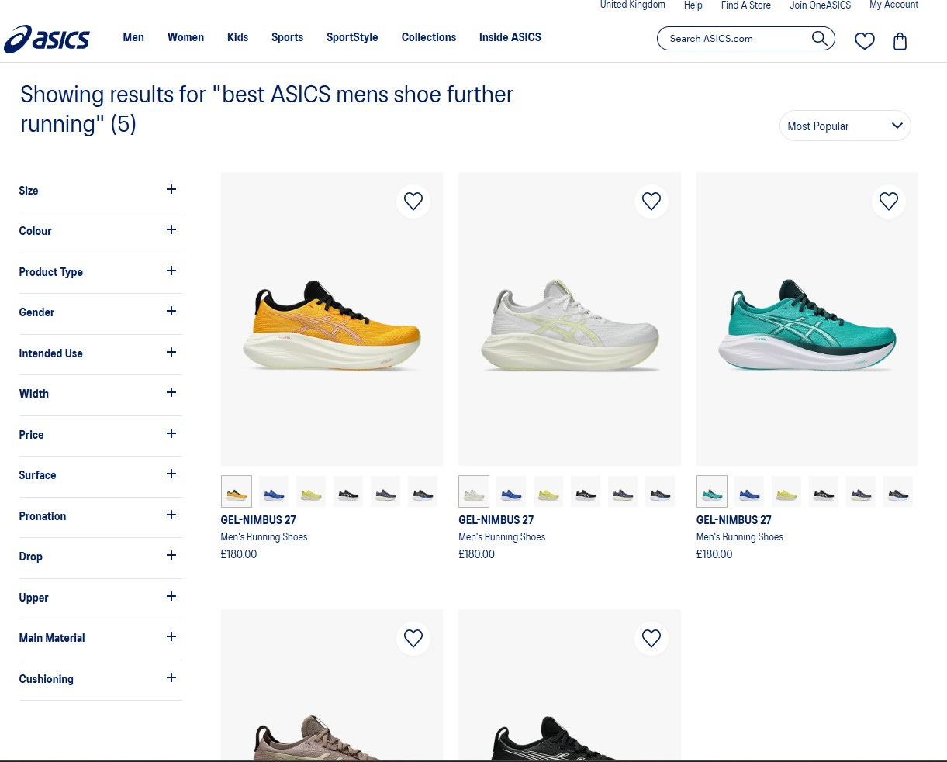Expand the Price filter

pos(100,435)
